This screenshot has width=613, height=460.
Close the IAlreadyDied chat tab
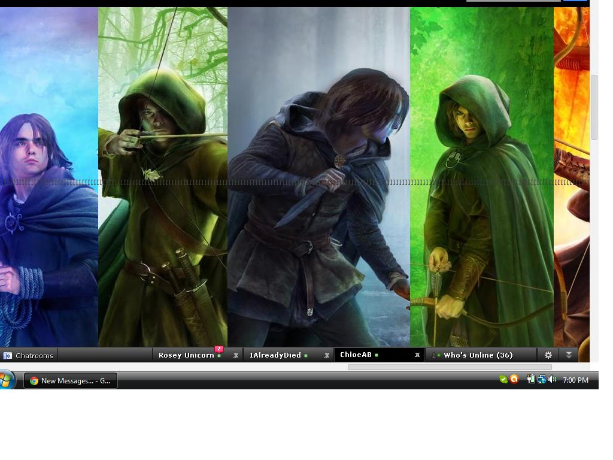point(327,356)
